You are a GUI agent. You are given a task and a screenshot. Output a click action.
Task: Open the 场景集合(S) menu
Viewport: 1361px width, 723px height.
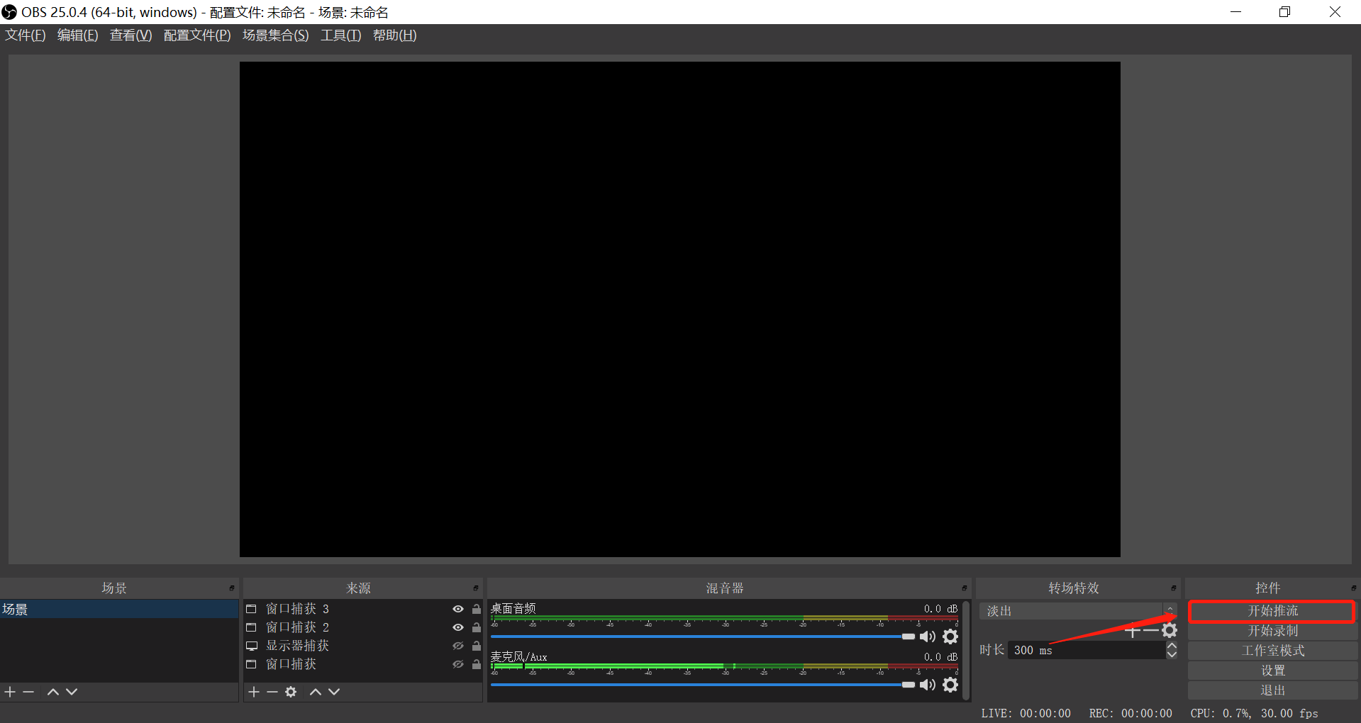(x=276, y=35)
